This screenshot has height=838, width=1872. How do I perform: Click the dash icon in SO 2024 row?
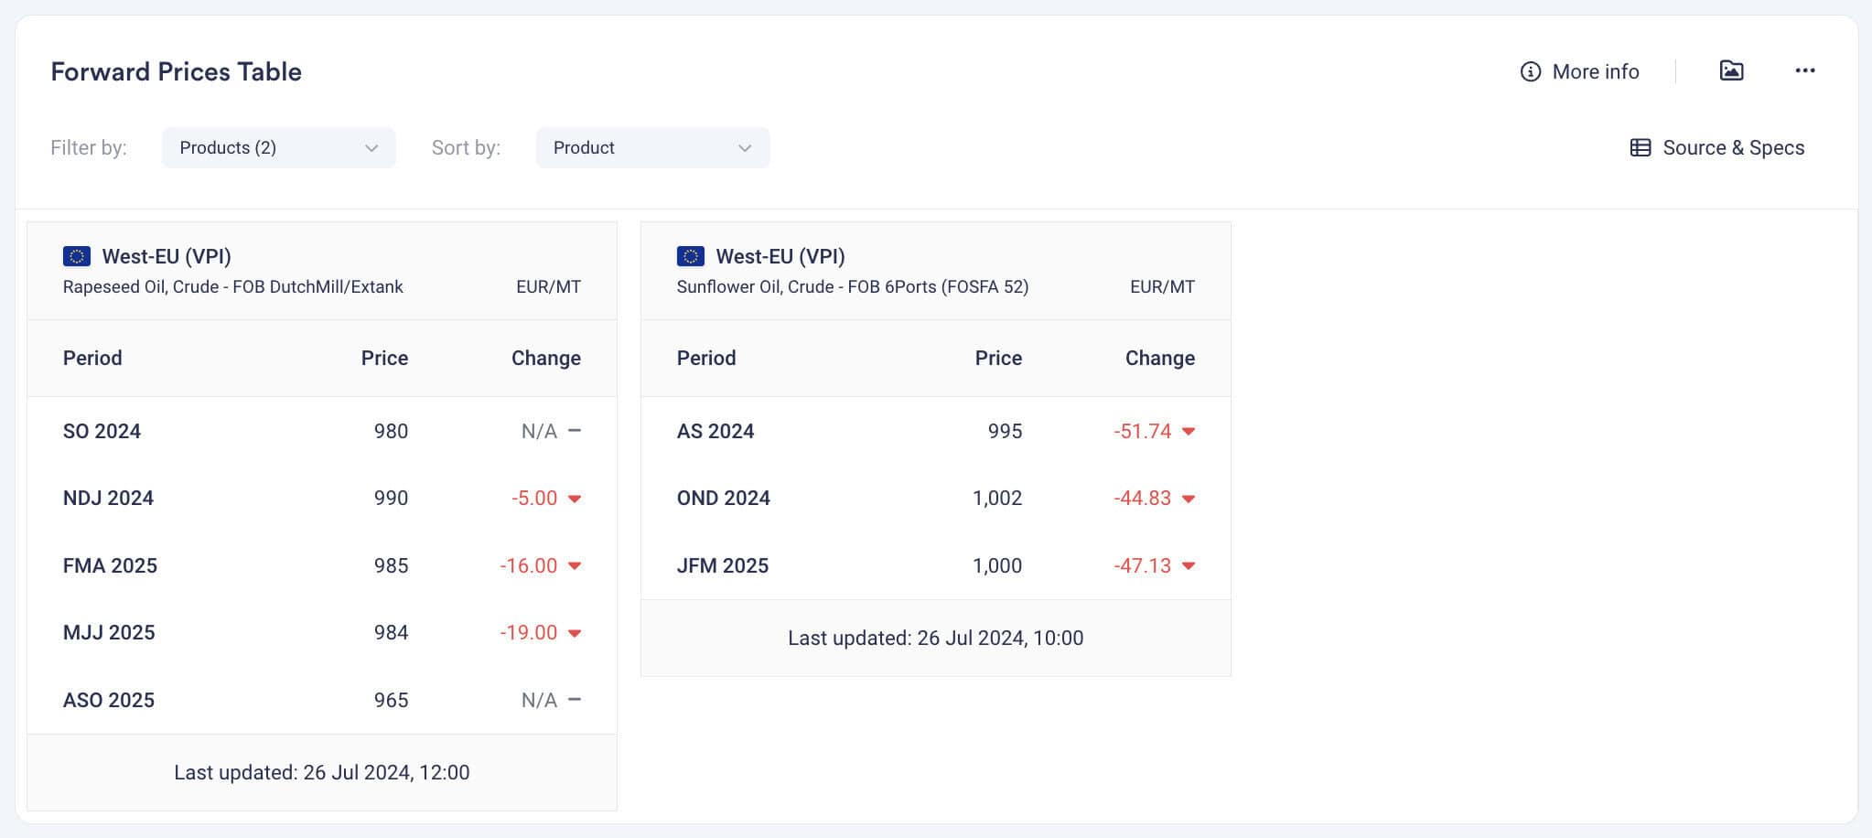[574, 430]
